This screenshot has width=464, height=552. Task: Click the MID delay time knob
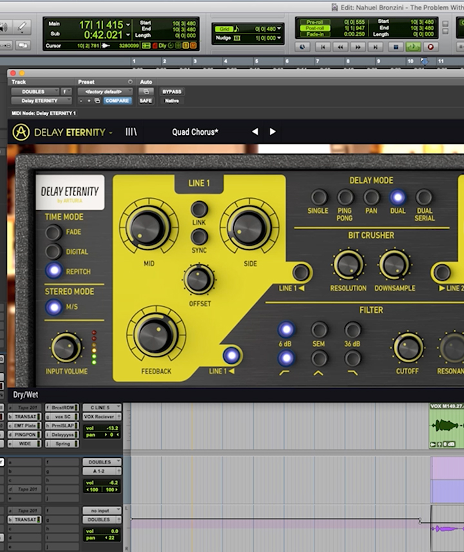(x=148, y=227)
